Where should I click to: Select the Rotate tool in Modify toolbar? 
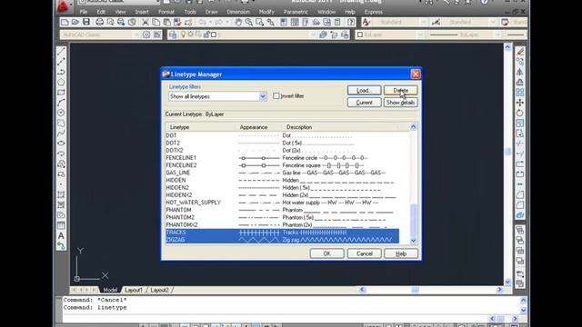(519, 113)
